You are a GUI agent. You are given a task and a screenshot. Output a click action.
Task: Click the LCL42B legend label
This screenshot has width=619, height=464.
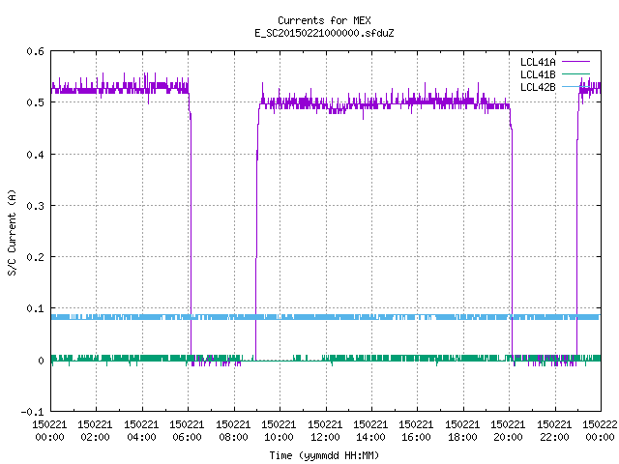click(x=538, y=87)
